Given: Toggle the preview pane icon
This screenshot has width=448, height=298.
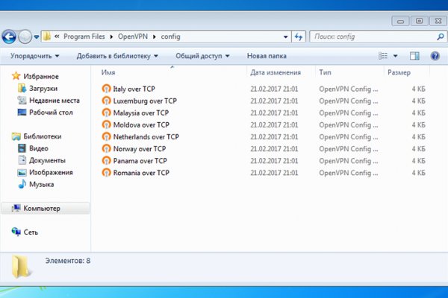Looking at the screenshot, I should [x=414, y=56].
